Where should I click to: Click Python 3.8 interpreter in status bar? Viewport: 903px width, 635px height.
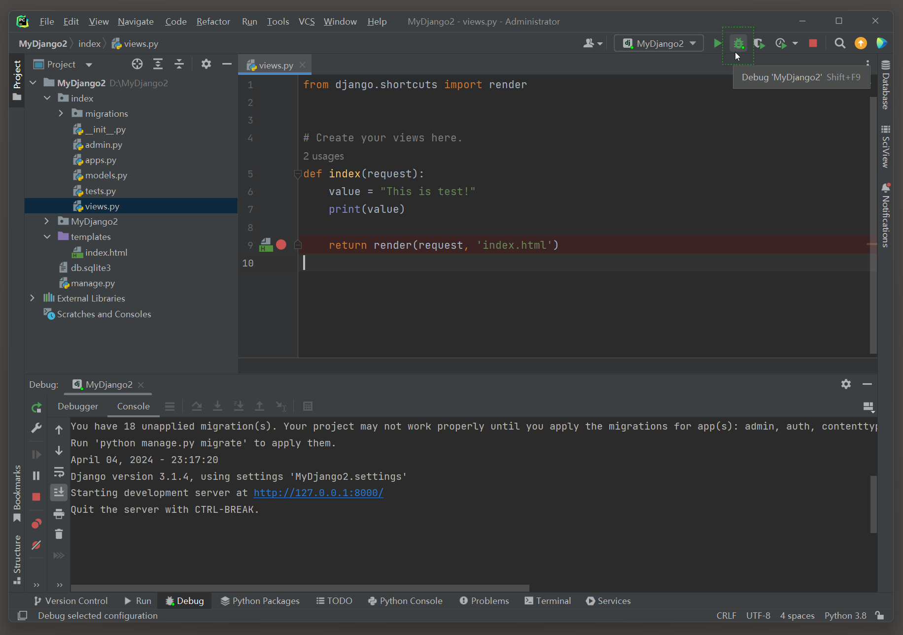tap(845, 615)
